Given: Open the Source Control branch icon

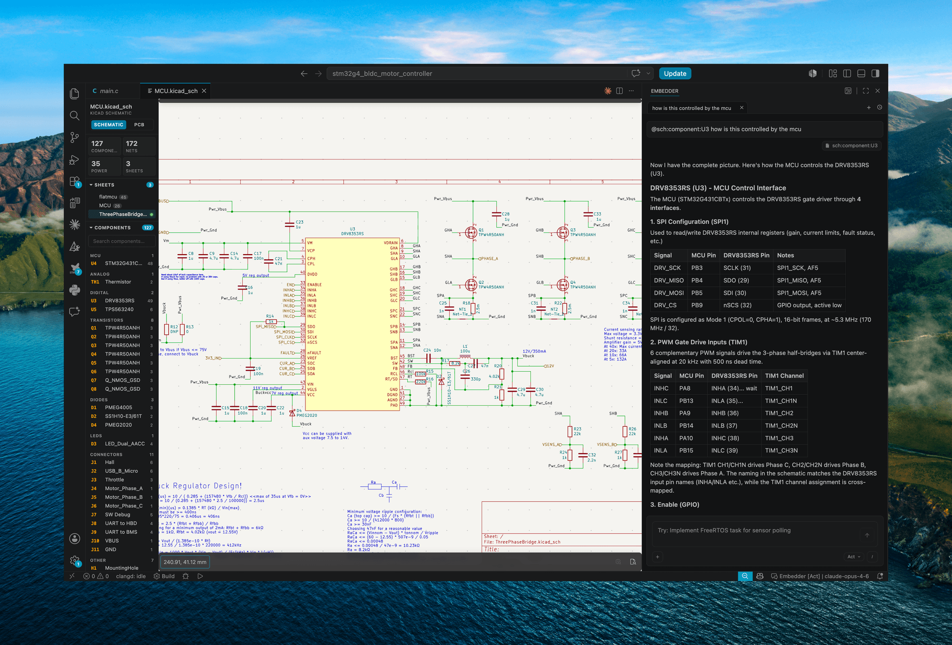Looking at the screenshot, I should click(x=74, y=138).
